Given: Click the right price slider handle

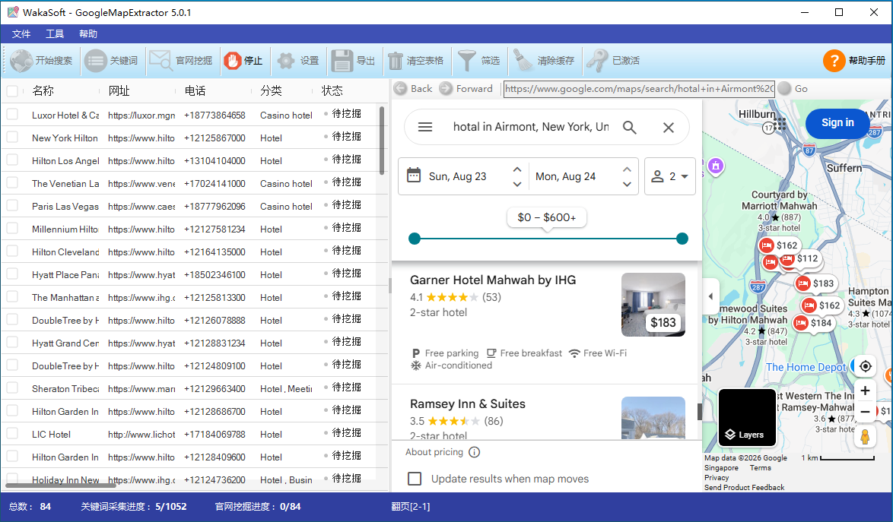Looking at the screenshot, I should click(x=682, y=239).
